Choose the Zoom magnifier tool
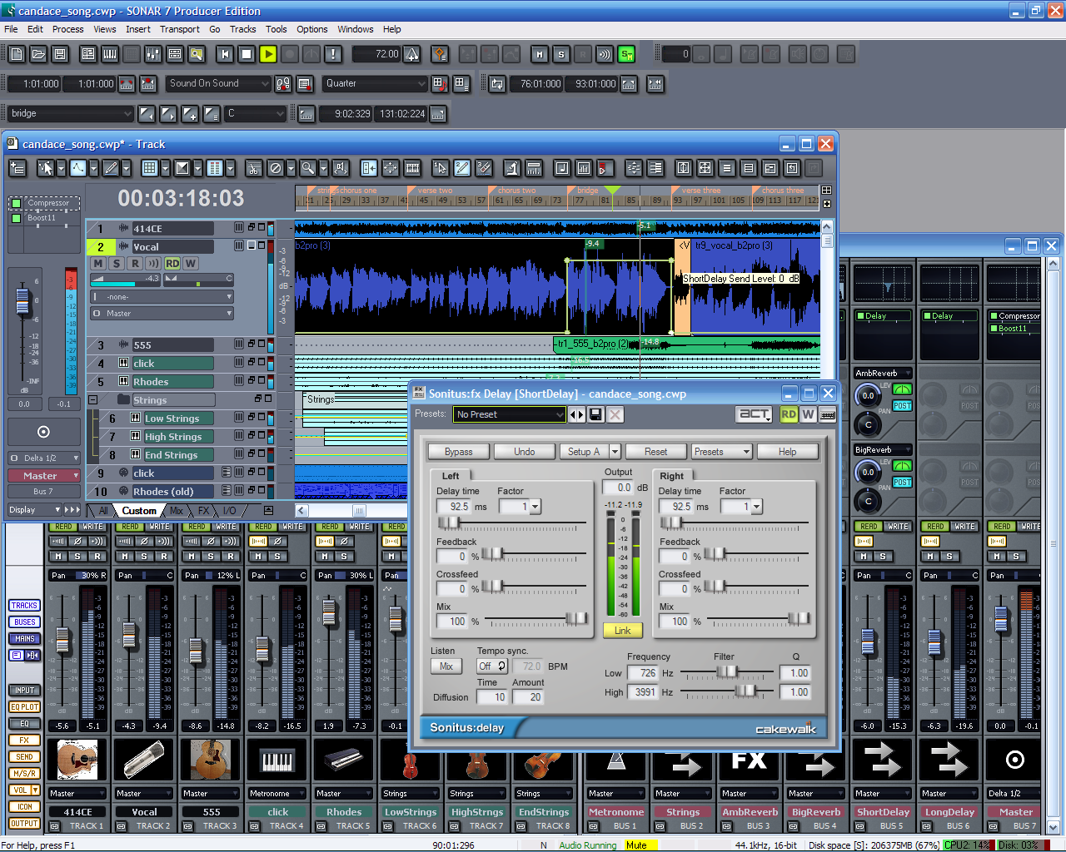 [x=308, y=168]
